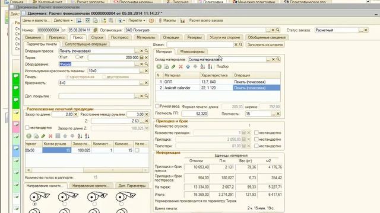This screenshot has height=213, width=380.
Task: Delete row in layout table toolbar
Action: [50, 136]
